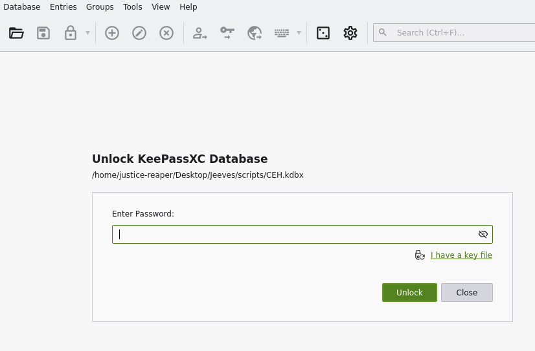Copy username via the person arrow icon
This screenshot has width=535, height=351.
coord(200,33)
